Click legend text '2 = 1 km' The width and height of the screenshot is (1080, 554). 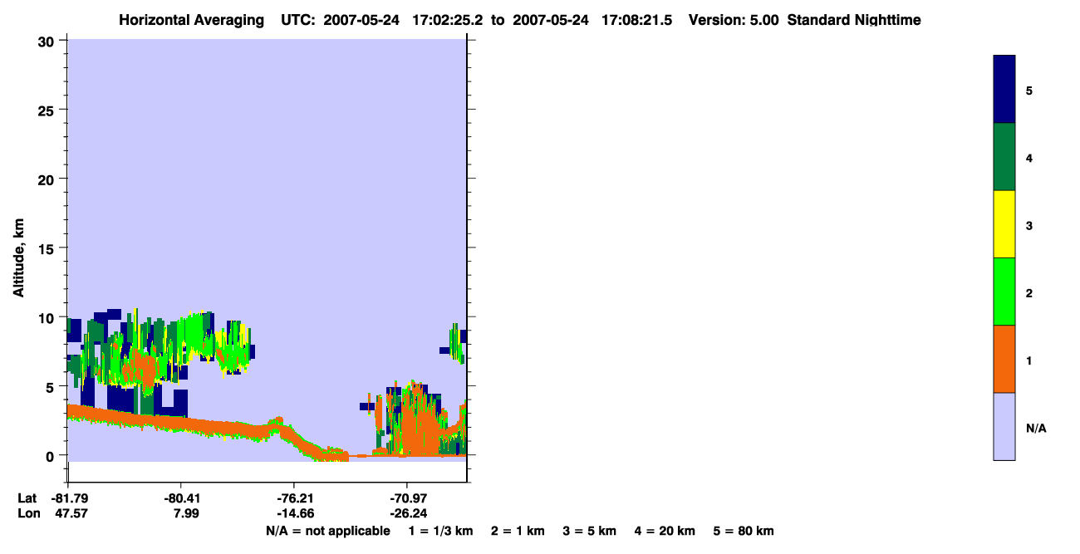pyautogui.click(x=518, y=531)
